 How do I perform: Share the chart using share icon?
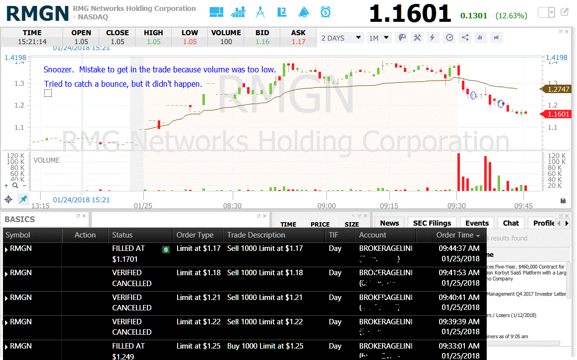click(x=465, y=38)
